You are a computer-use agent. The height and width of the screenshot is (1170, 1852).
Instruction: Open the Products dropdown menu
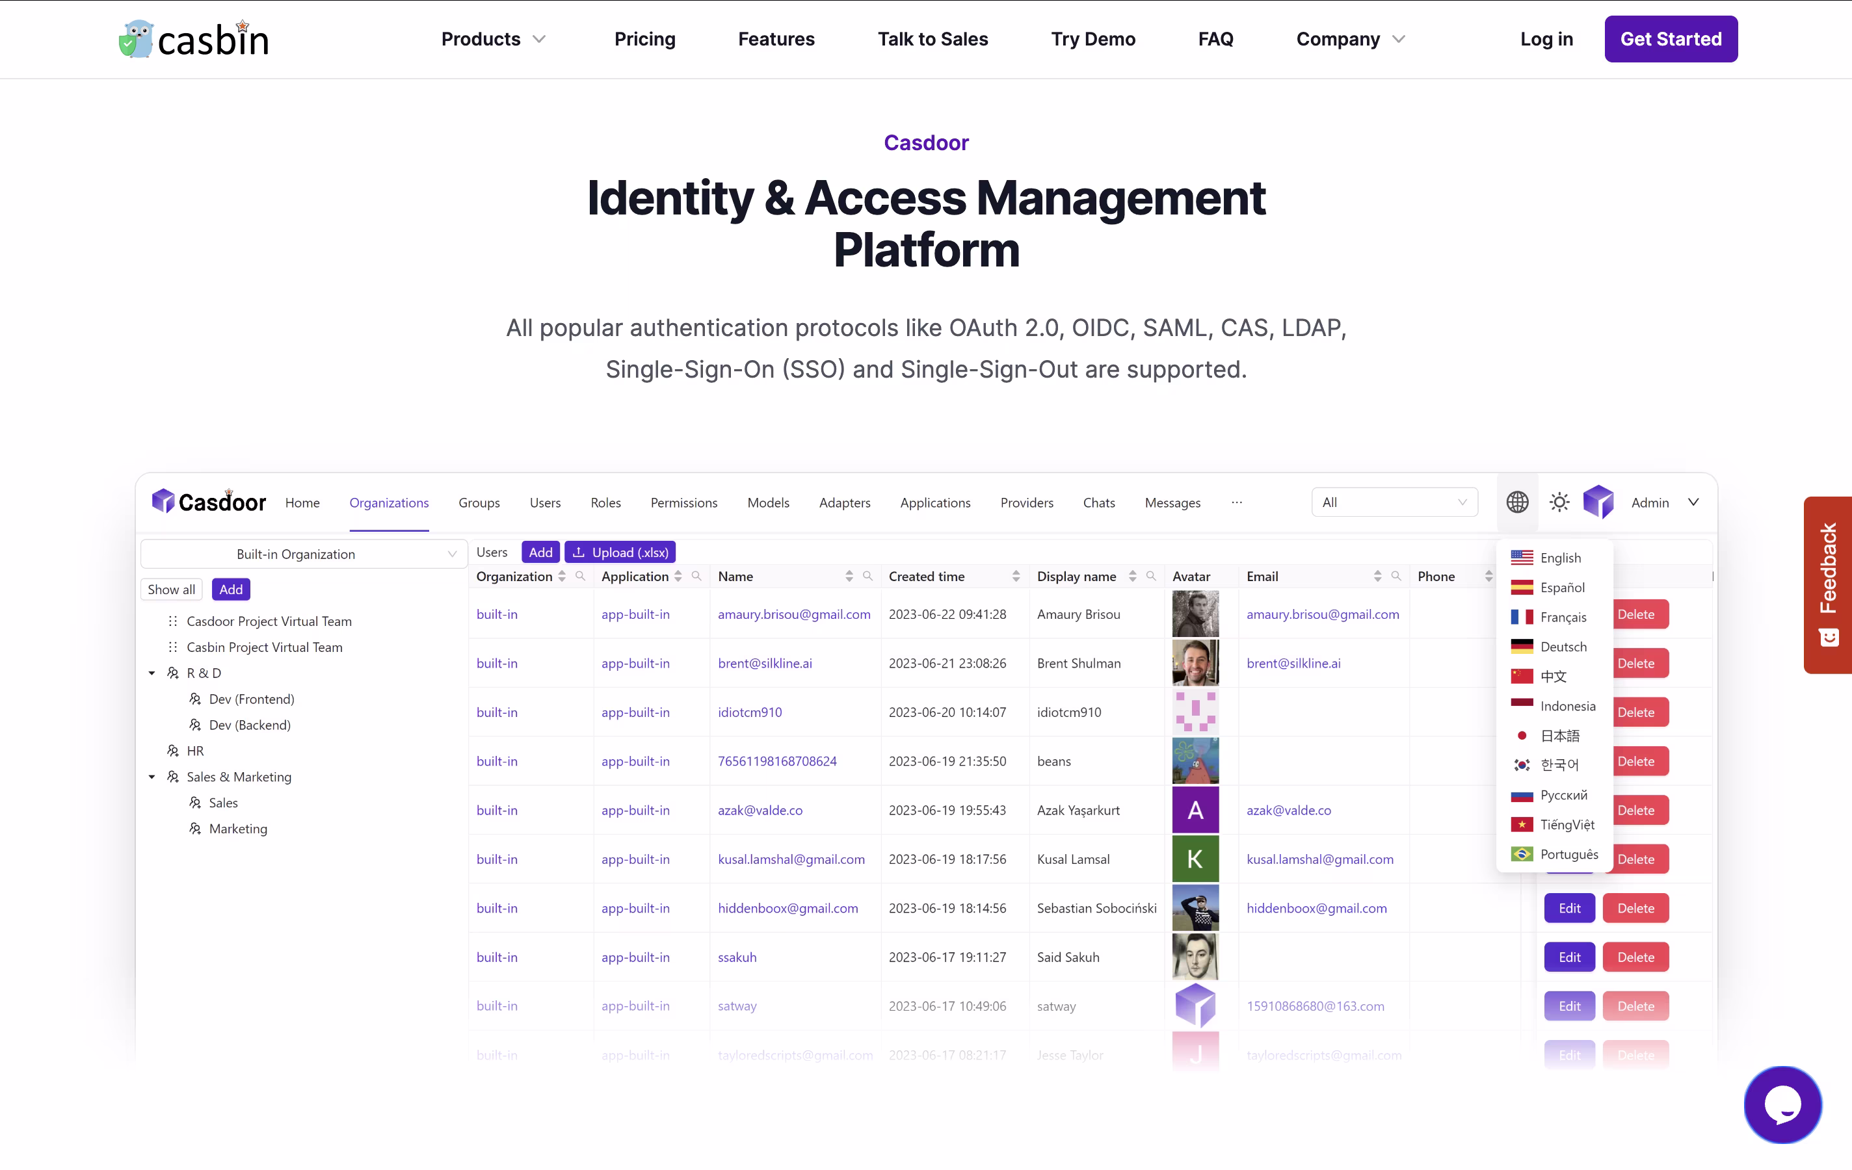tap(493, 39)
